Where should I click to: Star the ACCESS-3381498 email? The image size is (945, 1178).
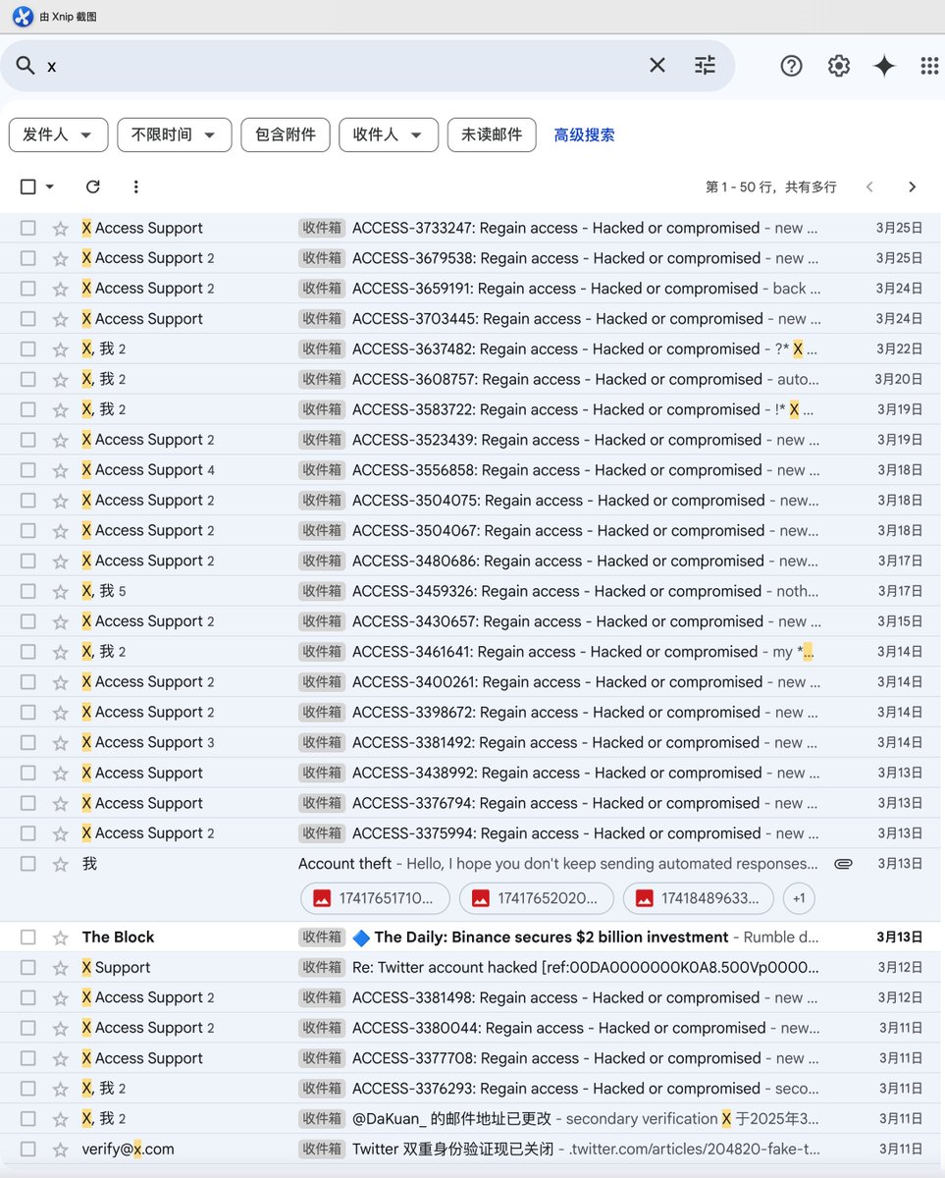61,998
